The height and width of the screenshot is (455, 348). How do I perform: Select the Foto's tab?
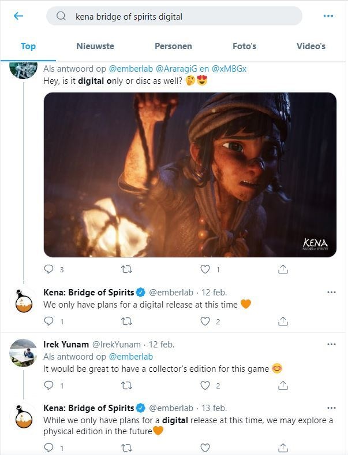[244, 46]
